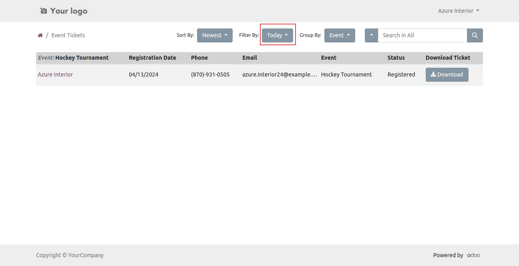Click the Group By: label
This screenshot has width=519, height=266.
310,35
